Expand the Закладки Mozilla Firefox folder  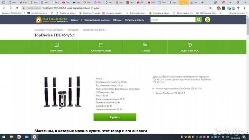pyautogui.click(x=13, y=13)
